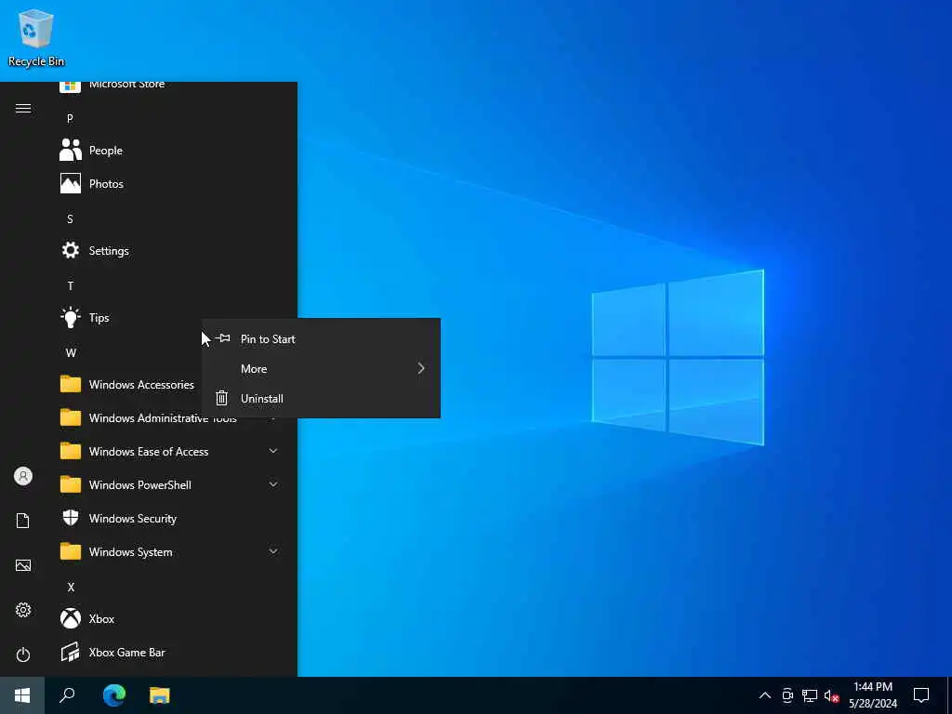952x714 pixels.
Task: Jump to letter P section header
Action: point(70,118)
